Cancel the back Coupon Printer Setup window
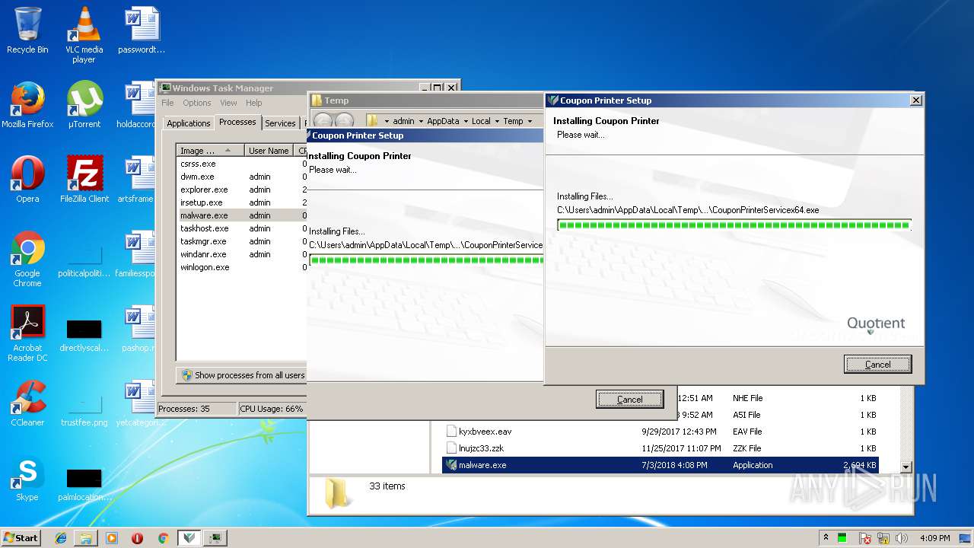 pos(629,400)
